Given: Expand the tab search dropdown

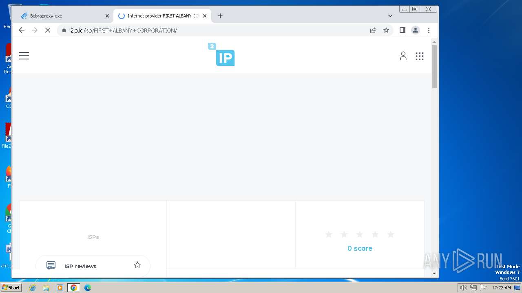Looking at the screenshot, I should [390, 16].
